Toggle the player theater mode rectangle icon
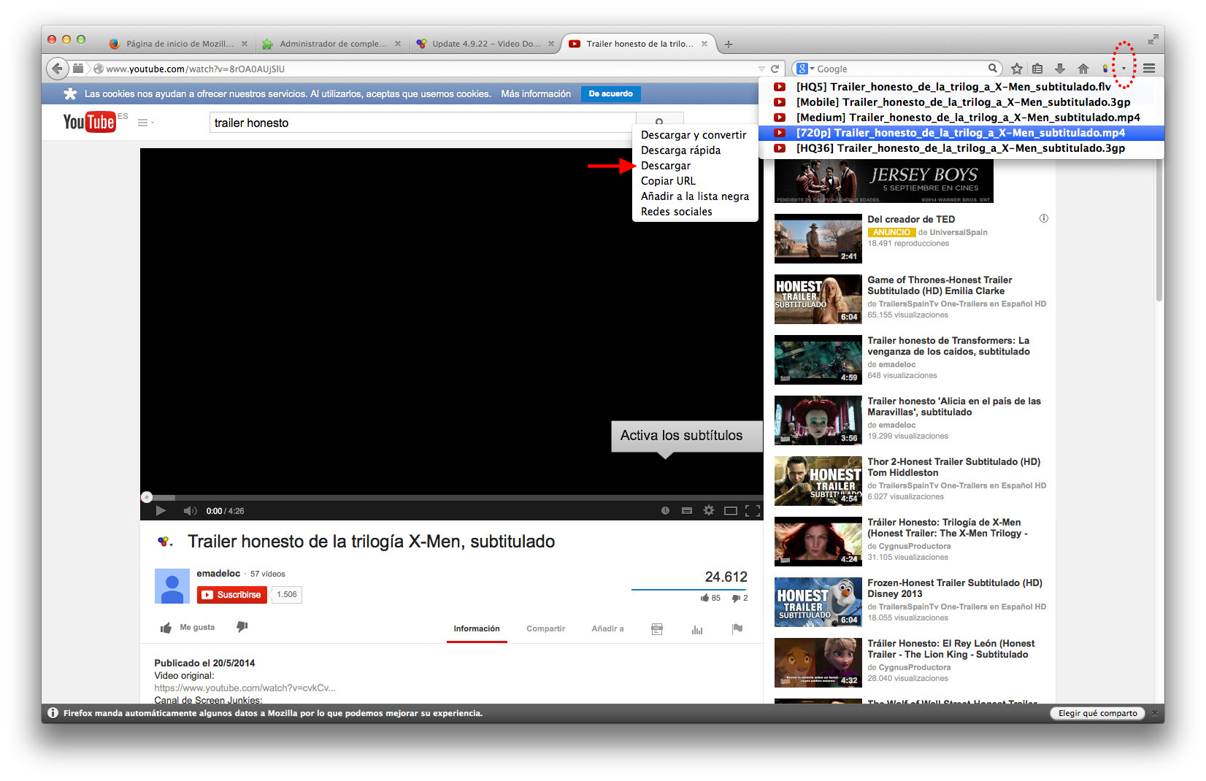The width and height of the screenshot is (1206, 781). 731,511
